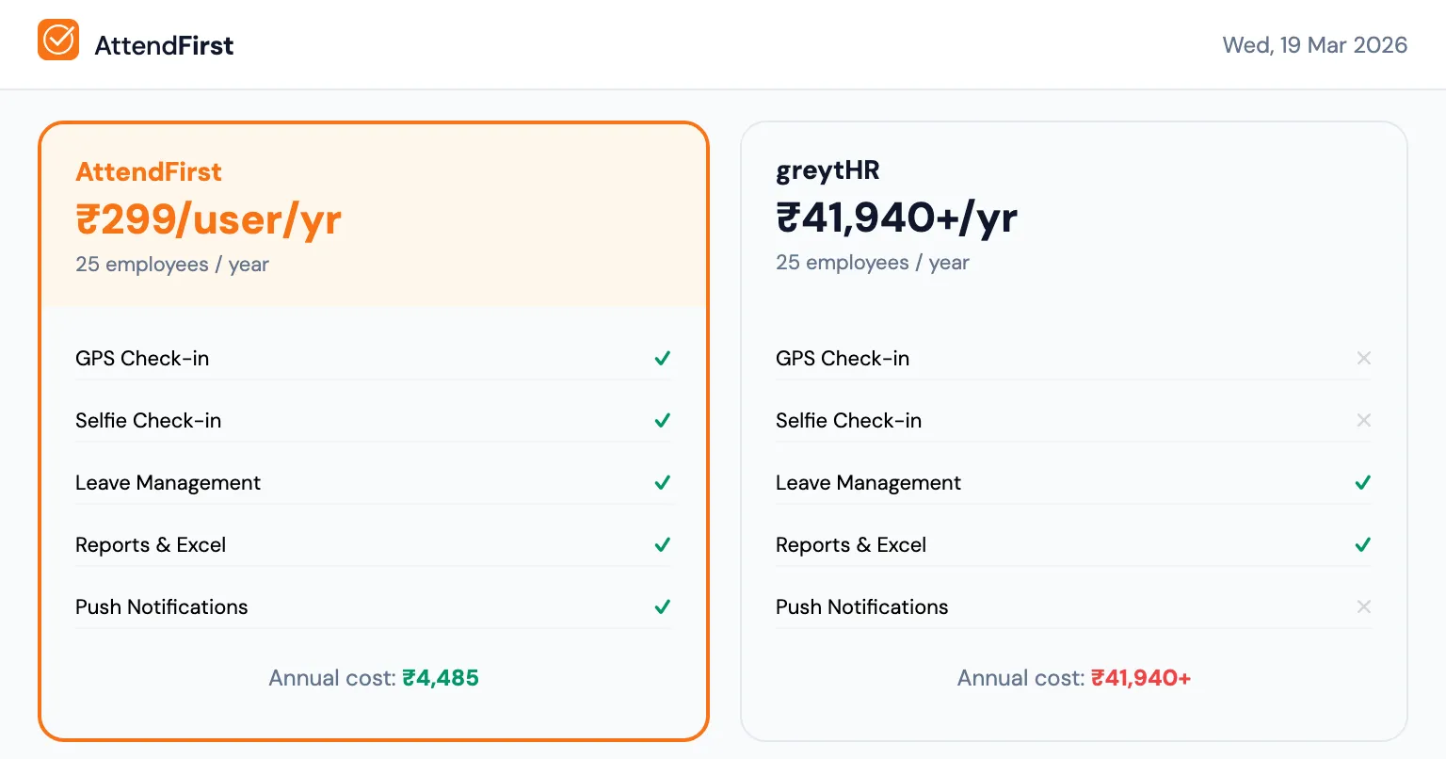Toggle the X beside greytHR Push Notifications
The width and height of the screenshot is (1446, 759).
pyautogui.click(x=1363, y=606)
